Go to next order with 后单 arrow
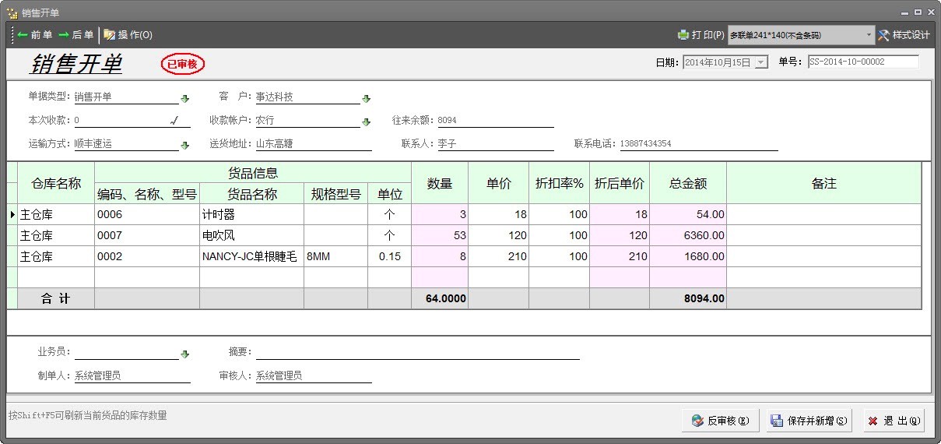 click(x=76, y=35)
